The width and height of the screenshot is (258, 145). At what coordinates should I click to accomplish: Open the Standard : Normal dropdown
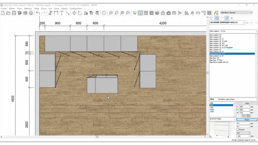(236, 12)
